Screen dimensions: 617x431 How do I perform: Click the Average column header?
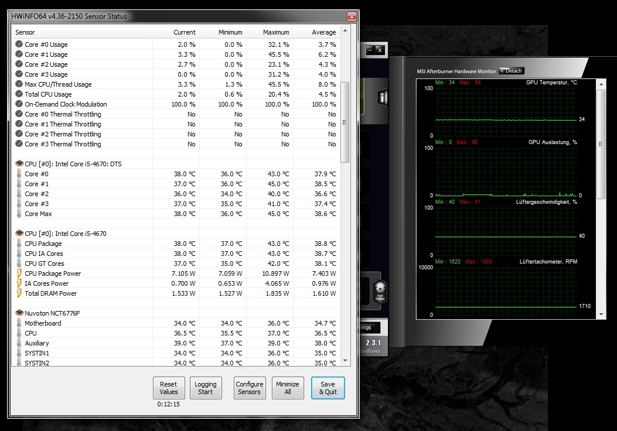pos(316,32)
